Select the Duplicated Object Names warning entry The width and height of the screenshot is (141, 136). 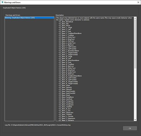30,18
